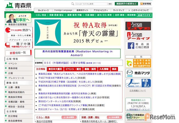Open アクセシビリティ page
This screenshot has width=179, height=123.
[101, 10]
